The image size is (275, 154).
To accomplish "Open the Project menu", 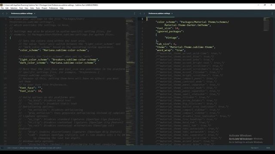I will [x=44, y=8].
